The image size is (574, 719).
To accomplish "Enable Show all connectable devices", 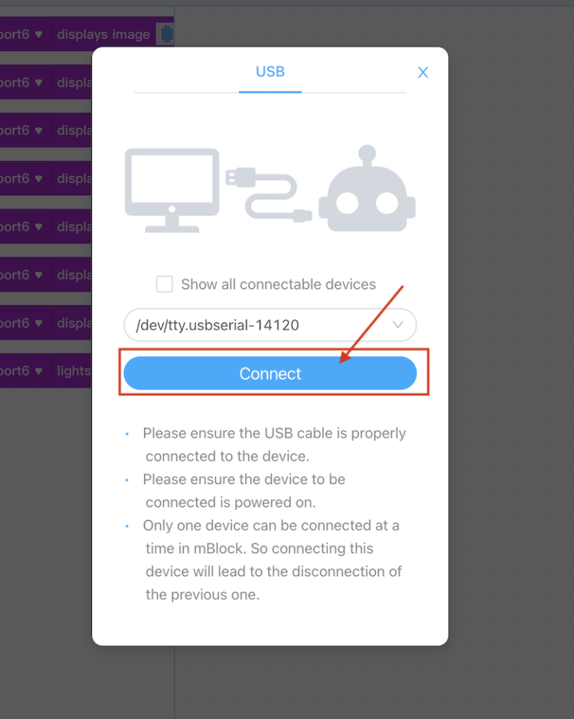I will coord(164,284).
